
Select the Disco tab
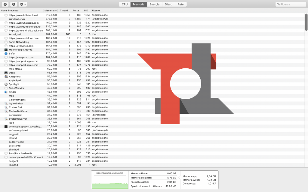point(168,4)
